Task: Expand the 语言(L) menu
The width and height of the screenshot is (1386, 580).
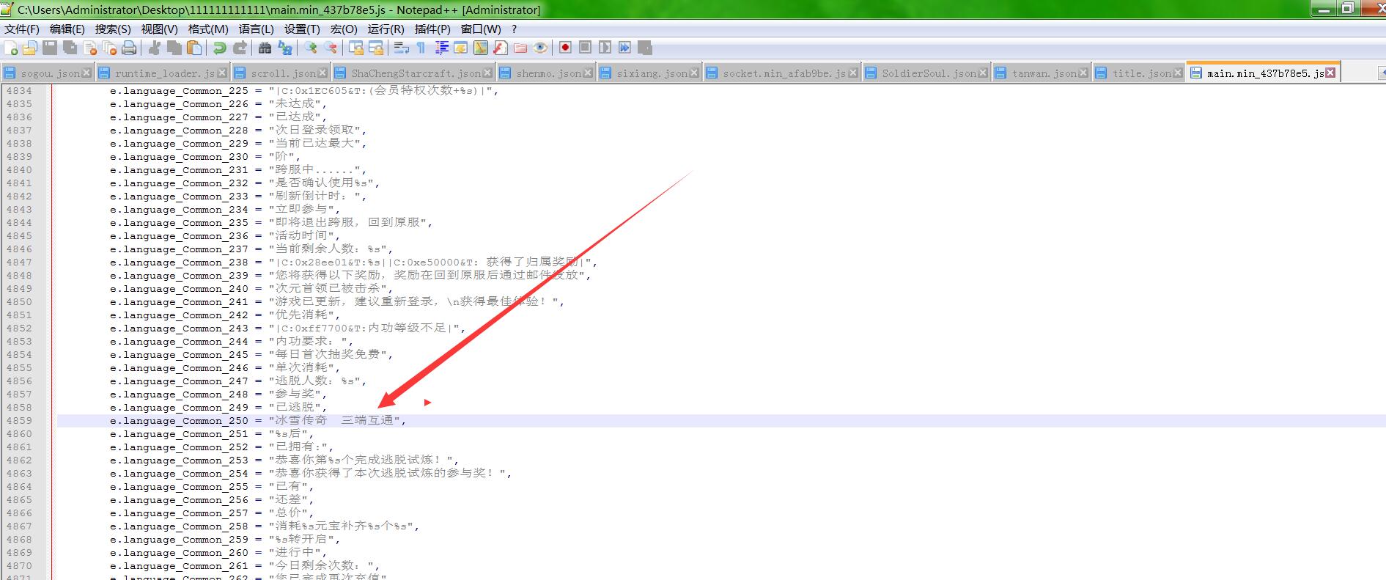Action: click(256, 29)
